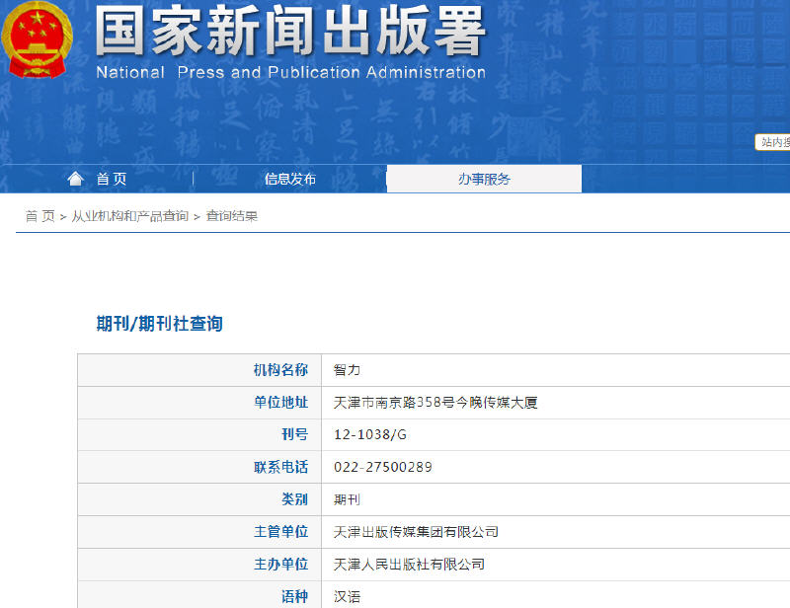Click the 刊号 row label

294,434
